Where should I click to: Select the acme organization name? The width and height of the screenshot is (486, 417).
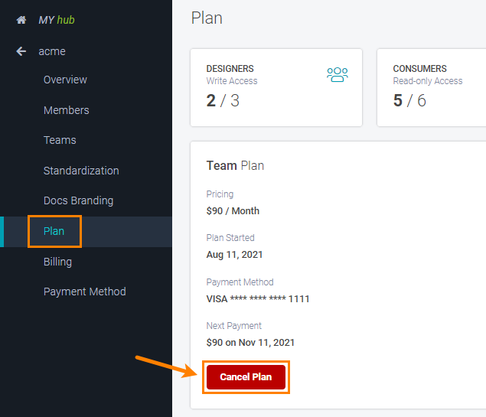tap(52, 51)
